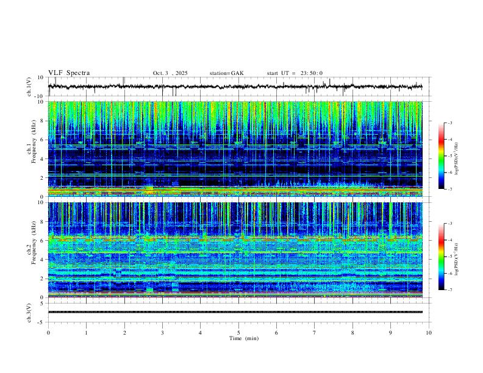Click the "station=GAK" header label

click(226, 73)
